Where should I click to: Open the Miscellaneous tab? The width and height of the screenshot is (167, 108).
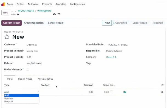(x=45, y=79)
